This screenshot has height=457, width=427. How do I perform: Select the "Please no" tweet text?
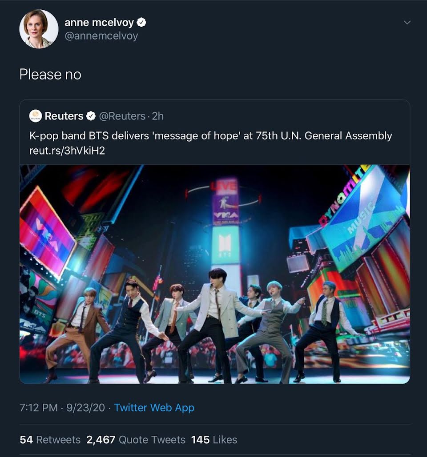coord(50,75)
